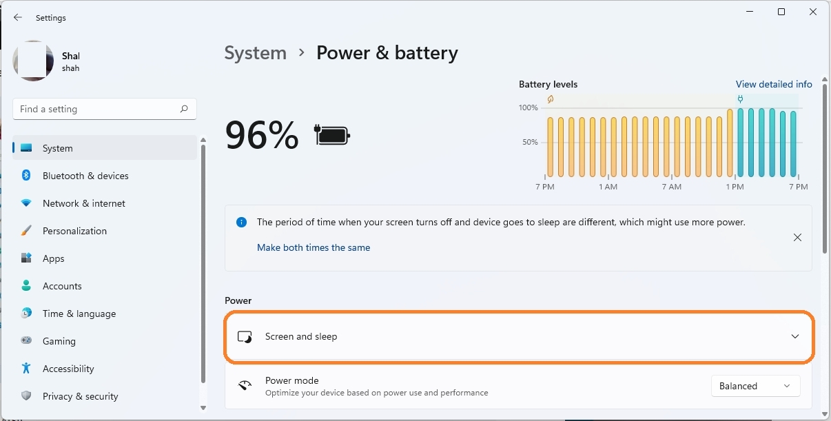This screenshot has width=831, height=421.
Task: Open the Balanced power mode dropdown
Action: (x=755, y=386)
